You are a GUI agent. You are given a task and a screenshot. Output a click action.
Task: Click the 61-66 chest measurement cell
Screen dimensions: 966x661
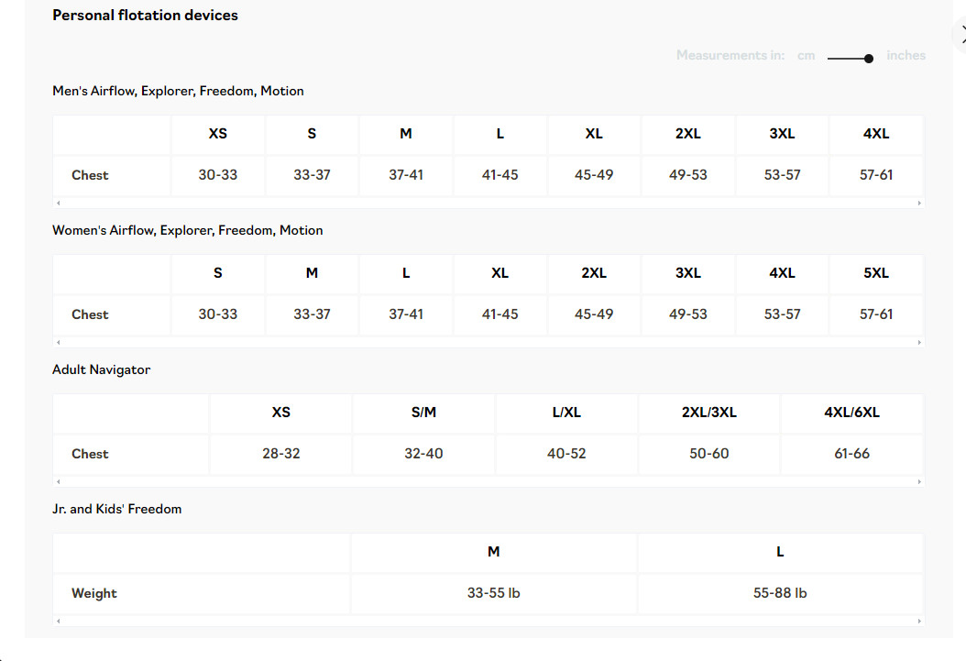(851, 454)
